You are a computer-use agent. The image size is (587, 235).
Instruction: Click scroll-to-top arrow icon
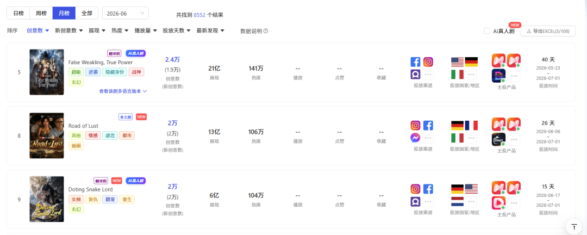[x=574, y=227]
